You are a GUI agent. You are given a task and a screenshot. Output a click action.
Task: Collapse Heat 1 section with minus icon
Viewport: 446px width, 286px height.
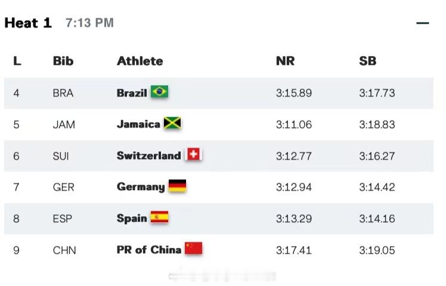pos(422,23)
